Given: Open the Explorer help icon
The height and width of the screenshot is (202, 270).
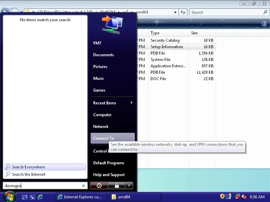Looking at the screenshot, I should pos(264,24).
